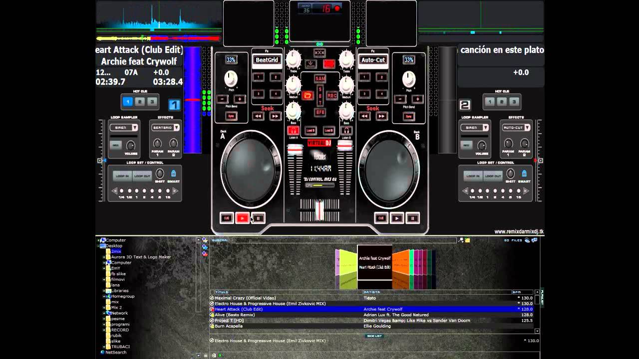Click the Deck B Sync button
The width and height of the screenshot is (639, 359).
(409, 116)
